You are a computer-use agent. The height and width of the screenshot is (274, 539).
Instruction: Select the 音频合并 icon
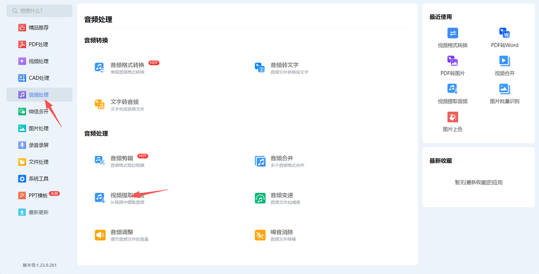point(260,161)
